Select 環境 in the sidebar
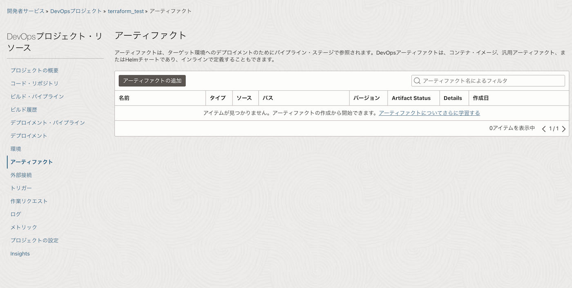 point(16,149)
